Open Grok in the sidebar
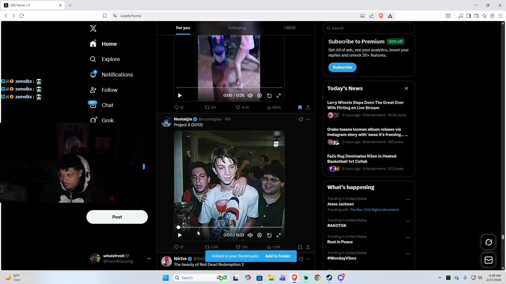506x284 pixels. pyautogui.click(x=102, y=120)
